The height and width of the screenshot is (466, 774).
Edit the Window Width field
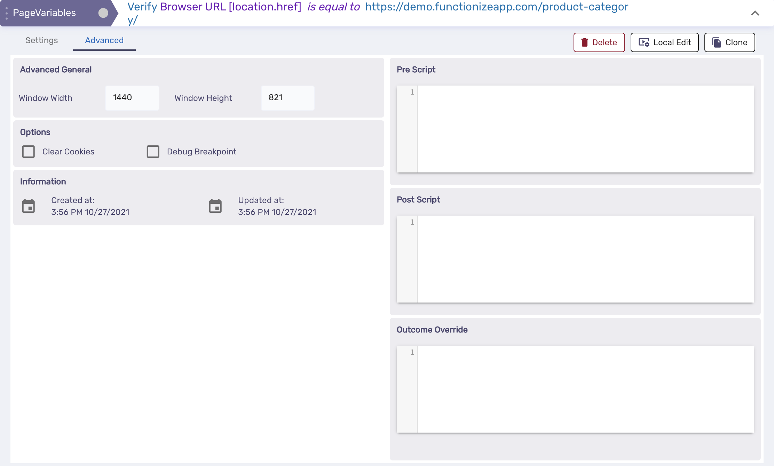pos(132,98)
